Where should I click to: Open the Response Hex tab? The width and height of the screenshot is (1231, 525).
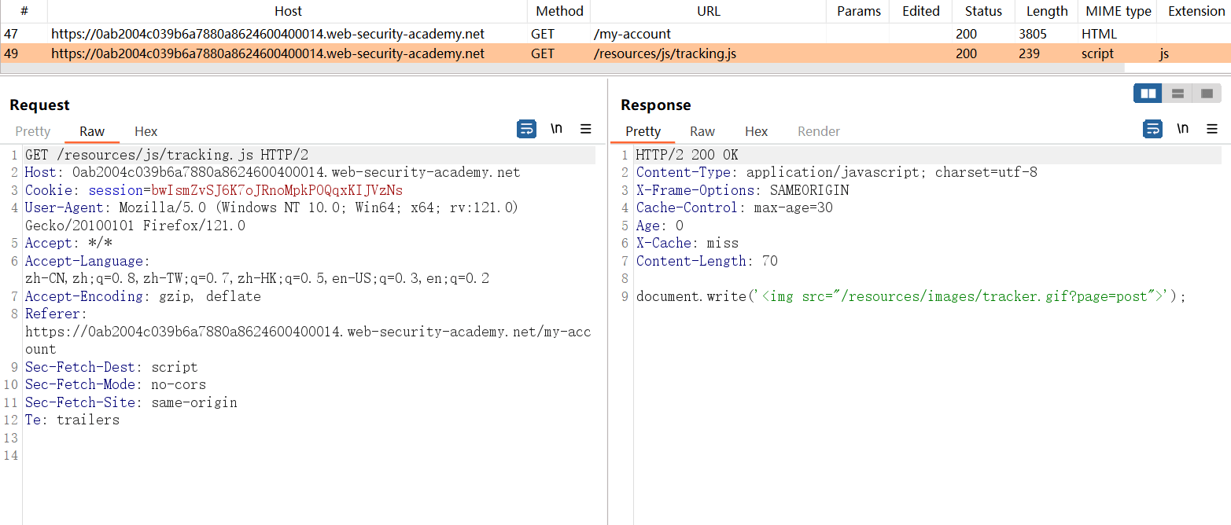coord(756,131)
